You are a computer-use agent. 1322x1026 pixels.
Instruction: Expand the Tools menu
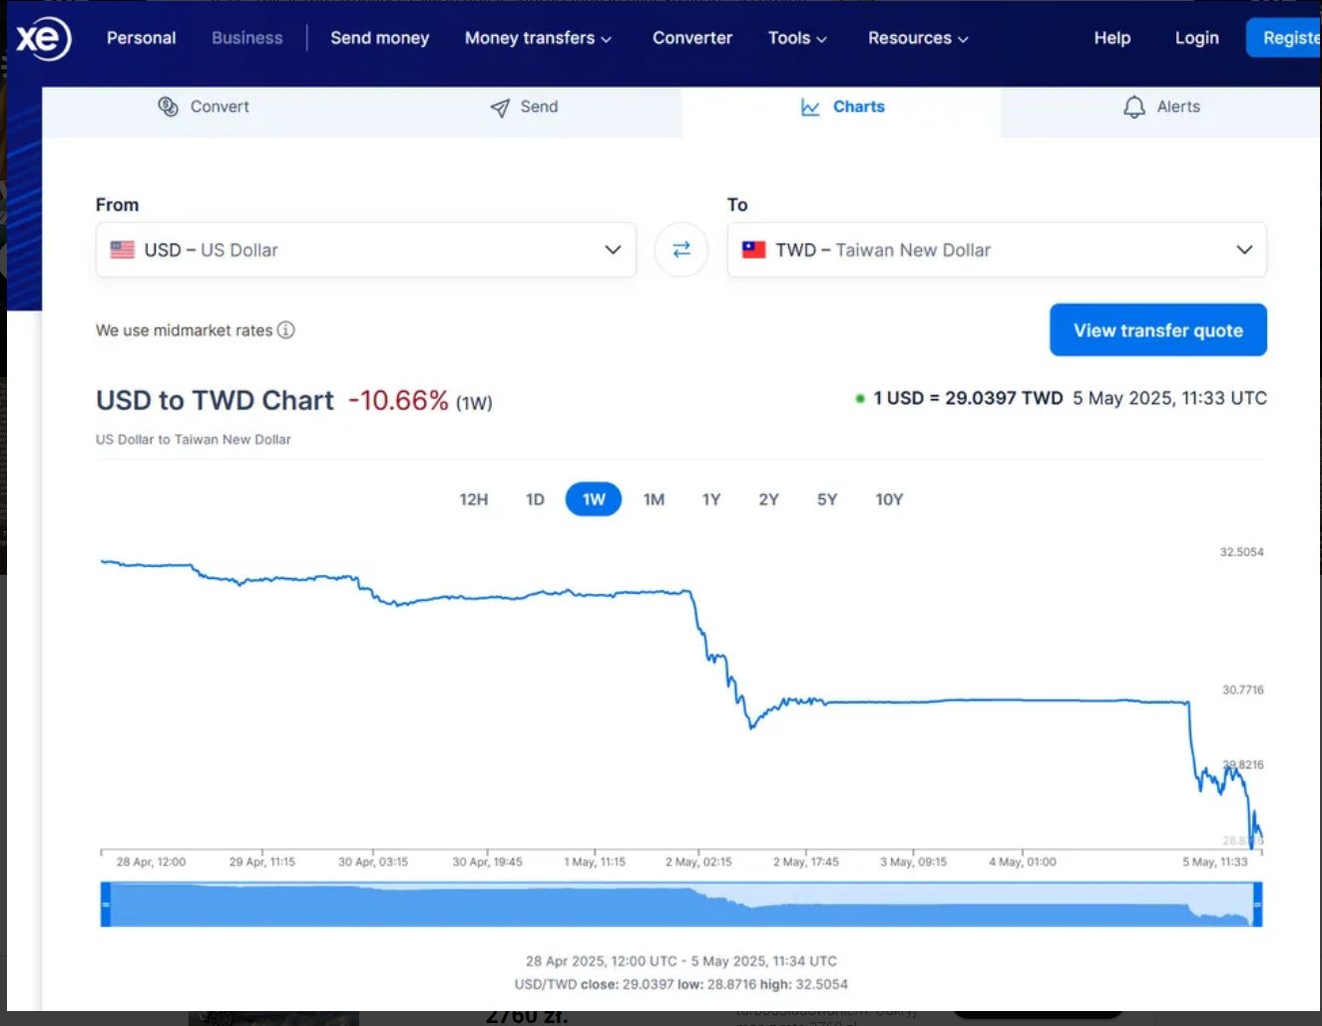pos(797,38)
